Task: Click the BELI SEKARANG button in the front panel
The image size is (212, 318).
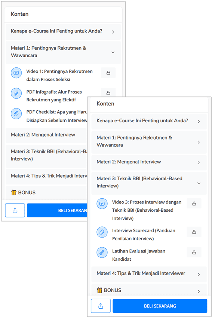Action: coord(160,306)
